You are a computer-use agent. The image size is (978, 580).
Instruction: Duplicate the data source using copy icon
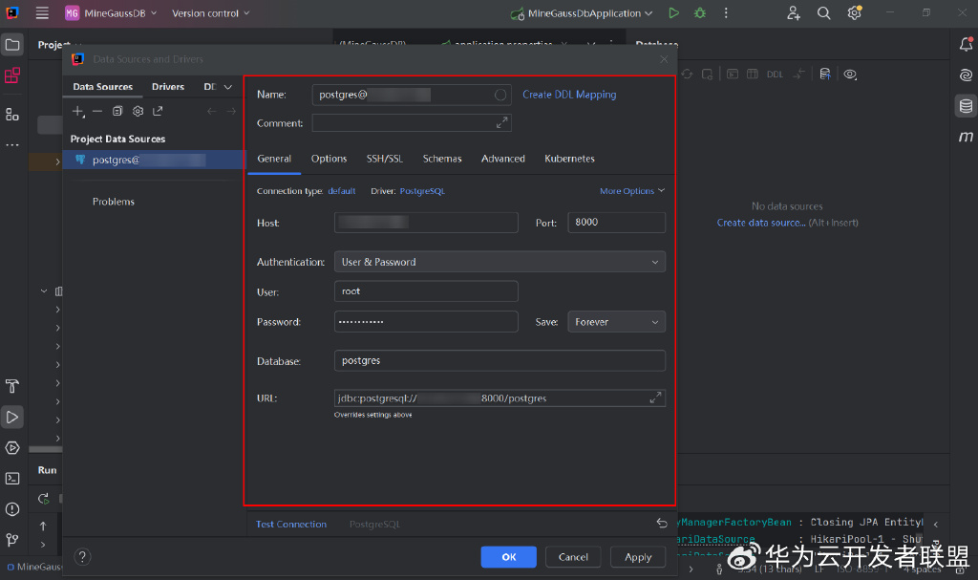[117, 111]
